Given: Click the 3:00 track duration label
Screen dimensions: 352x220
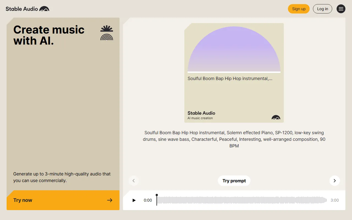Looking at the screenshot, I should tap(335, 200).
